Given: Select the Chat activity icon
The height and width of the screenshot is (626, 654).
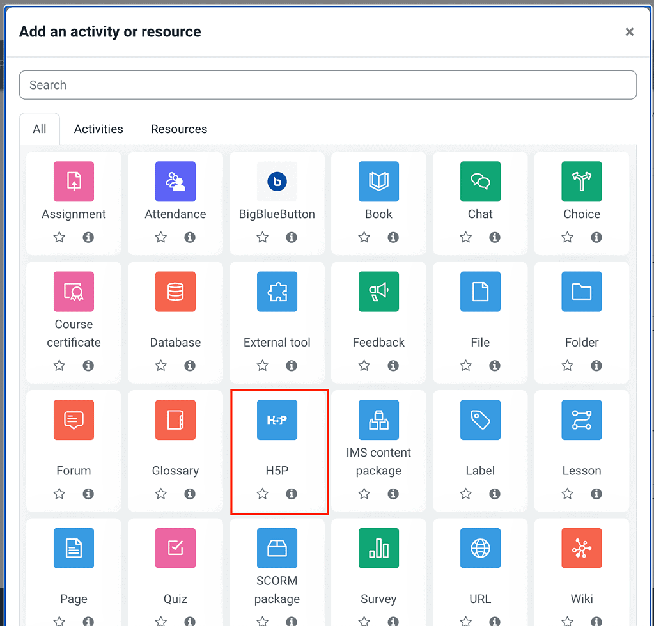Looking at the screenshot, I should pyautogui.click(x=480, y=182).
